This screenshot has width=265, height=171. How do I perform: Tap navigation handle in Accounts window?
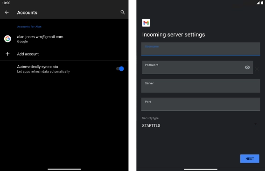pos(64,169)
